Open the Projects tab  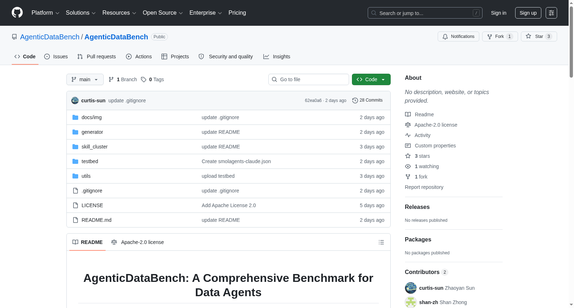tap(175, 57)
